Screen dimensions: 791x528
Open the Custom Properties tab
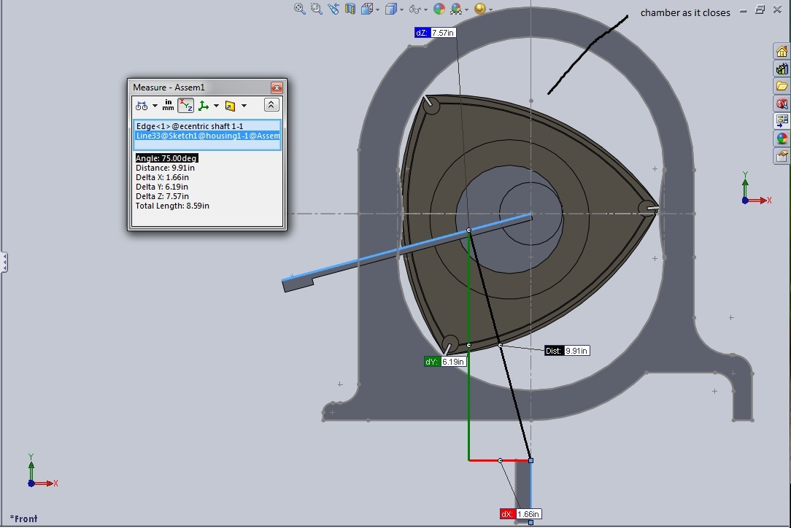pyautogui.click(x=782, y=155)
